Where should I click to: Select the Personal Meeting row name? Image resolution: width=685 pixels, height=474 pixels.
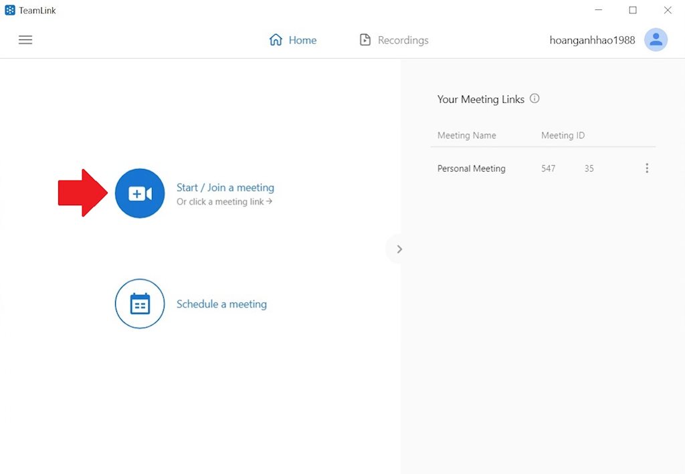click(x=471, y=168)
